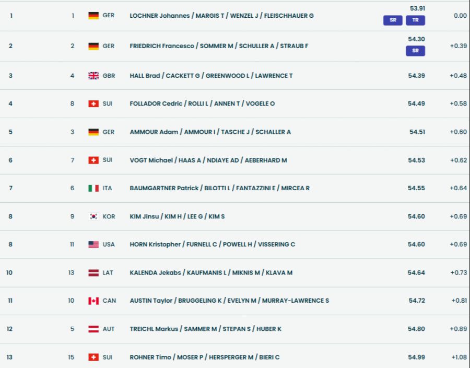This screenshot has height=368, width=470.
Task: Select KALENDA Jekabs team name
Action: pos(211,273)
